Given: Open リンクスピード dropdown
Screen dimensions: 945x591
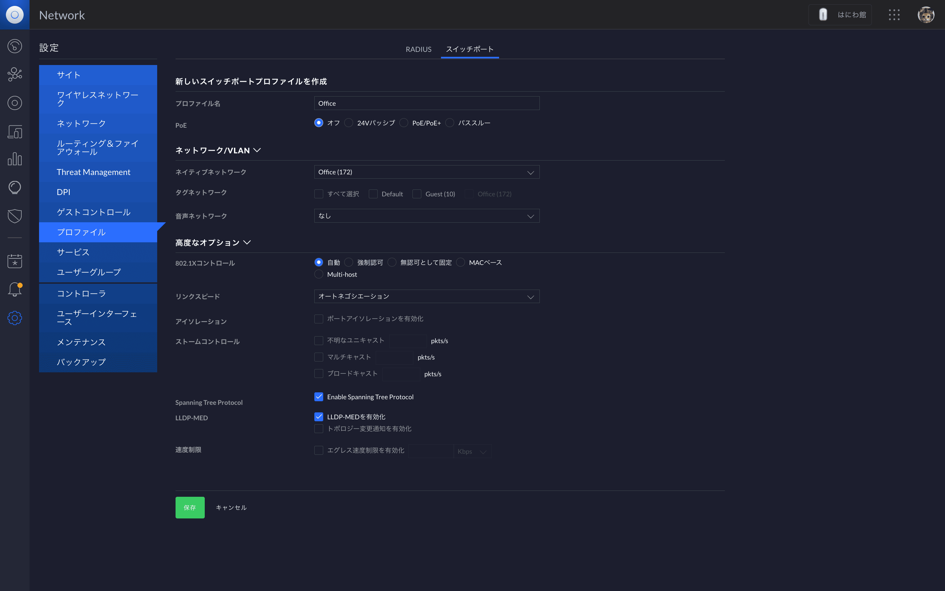Looking at the screenshot, I should 427,296.
